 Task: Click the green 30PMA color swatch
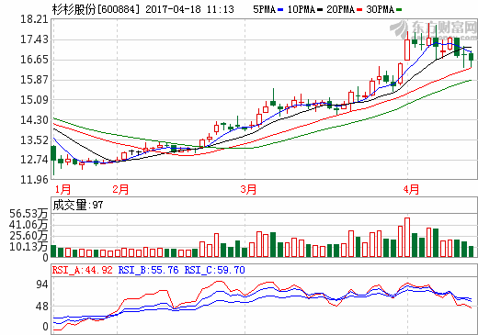pos(399,10)
